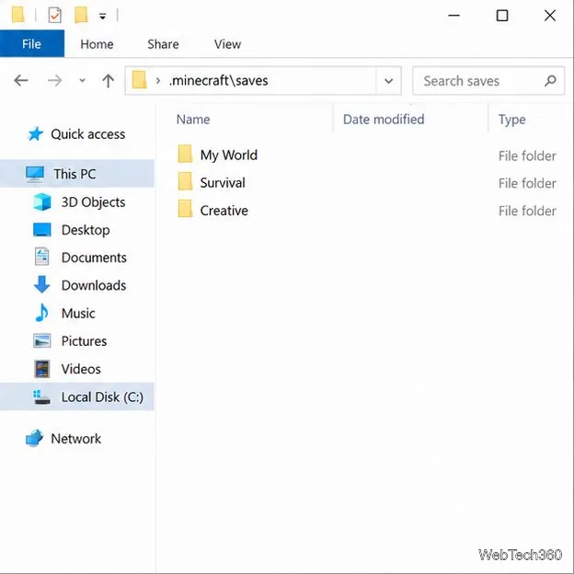
Task: Click the Pictures icon in sidebar
Action: point(42,340)
